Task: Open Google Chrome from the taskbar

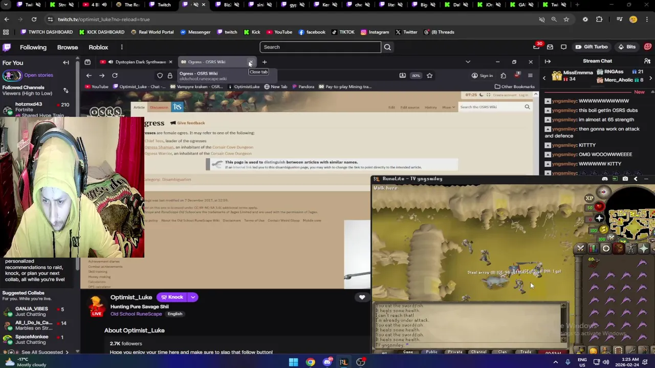Action: pyautogui.click(x=310, y=362)
